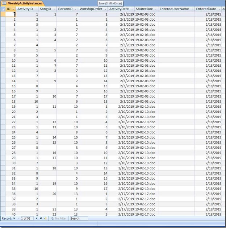Click SongID cell with value 11
This screenshot has width=226, height=228.
pos(47,107)
